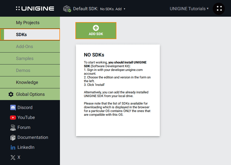Click the UNIGINE logo
Viewport: 231px width, 165px height.
click(35, 8)
